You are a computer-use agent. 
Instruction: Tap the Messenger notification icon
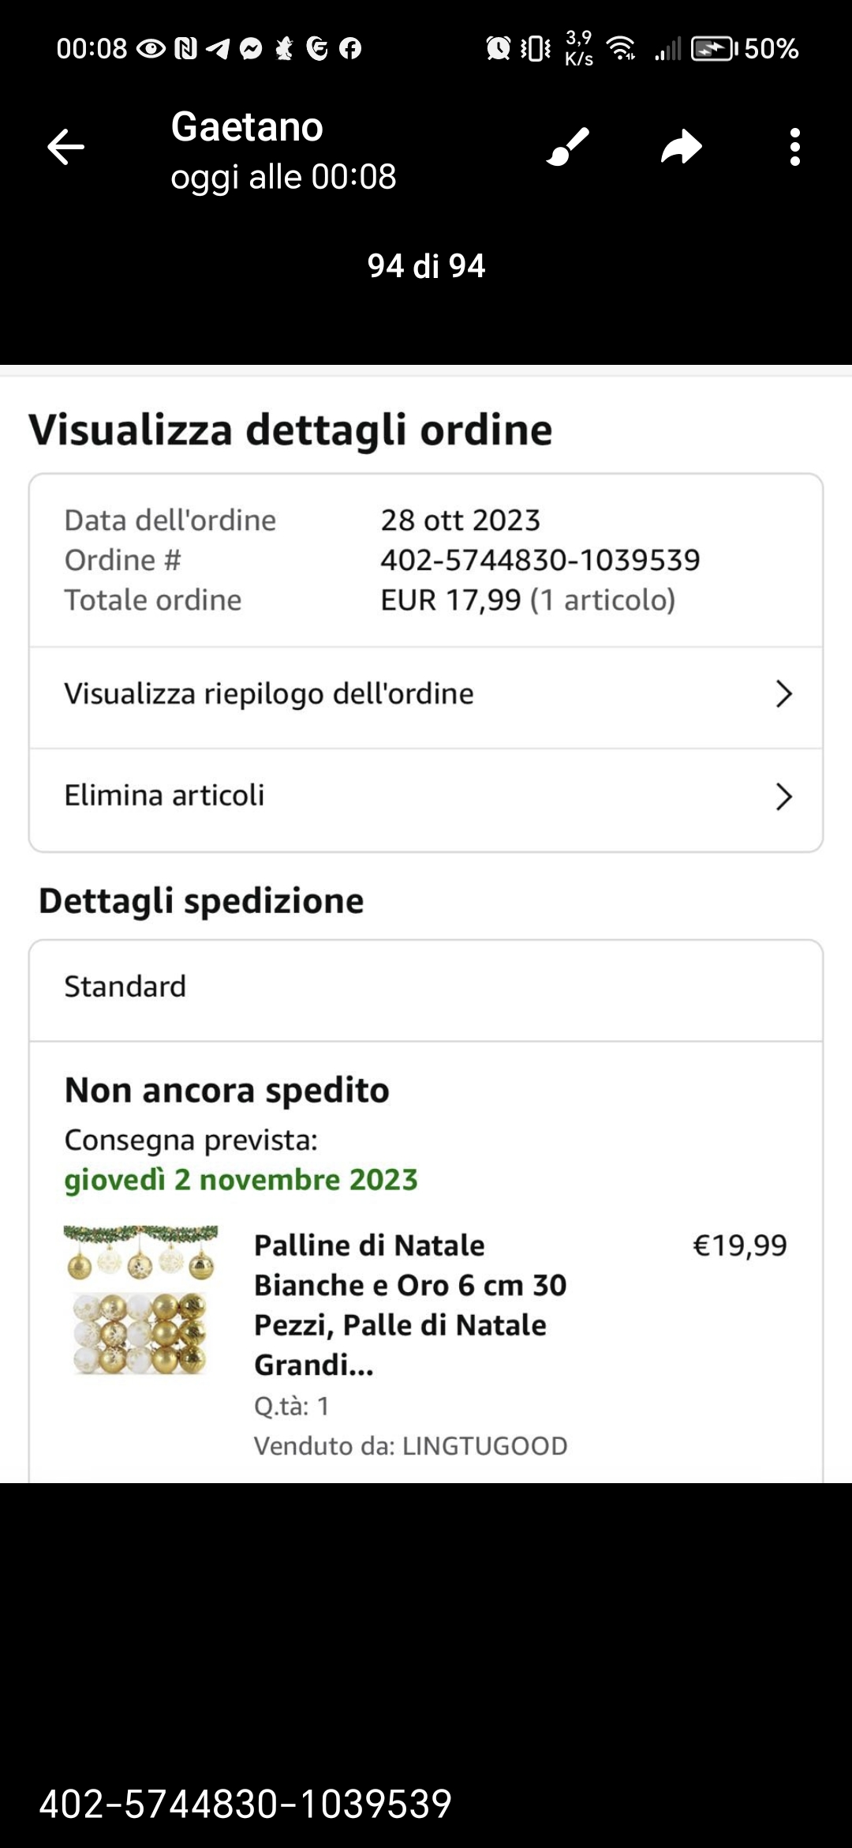251,49
